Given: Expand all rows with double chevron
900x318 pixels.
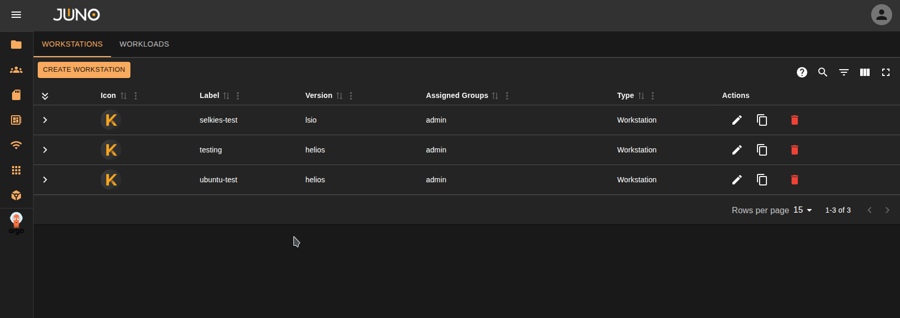Looking at the screenshot, I should (45, 96).
